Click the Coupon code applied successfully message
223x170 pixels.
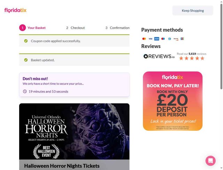pyautogui.click(x=56, y=41)
